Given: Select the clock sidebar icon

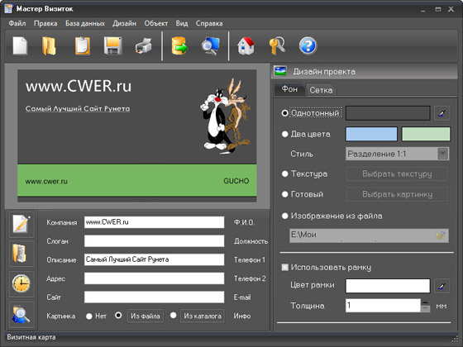Looking at the screenshot, I should tap(21, 283).
